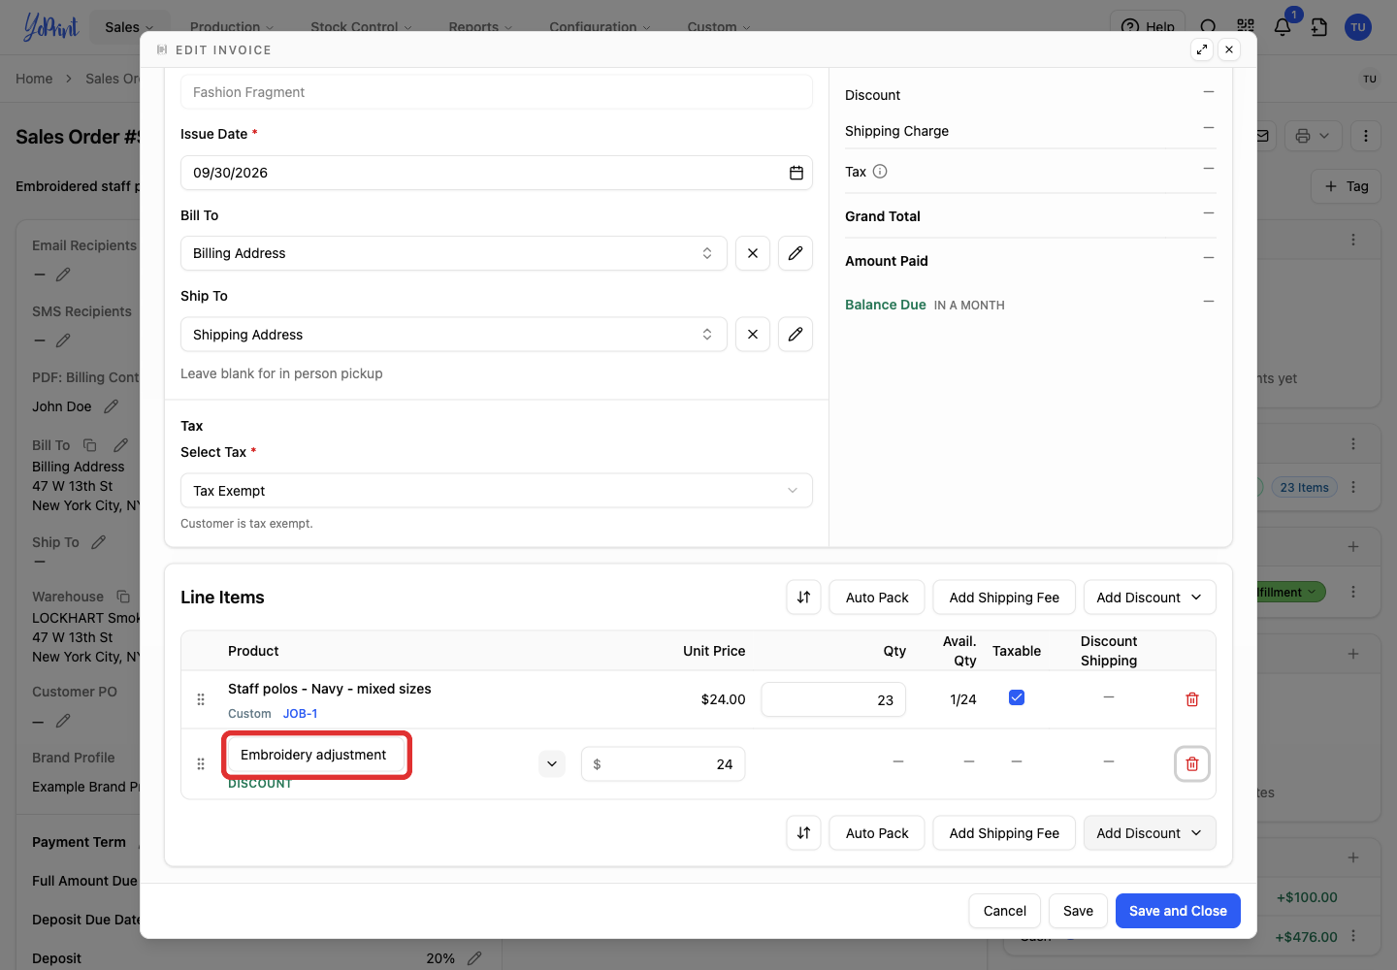Clear the Shipping Address selection
The width and height of the screenshot is (1397, 970).
coord(753,335)
